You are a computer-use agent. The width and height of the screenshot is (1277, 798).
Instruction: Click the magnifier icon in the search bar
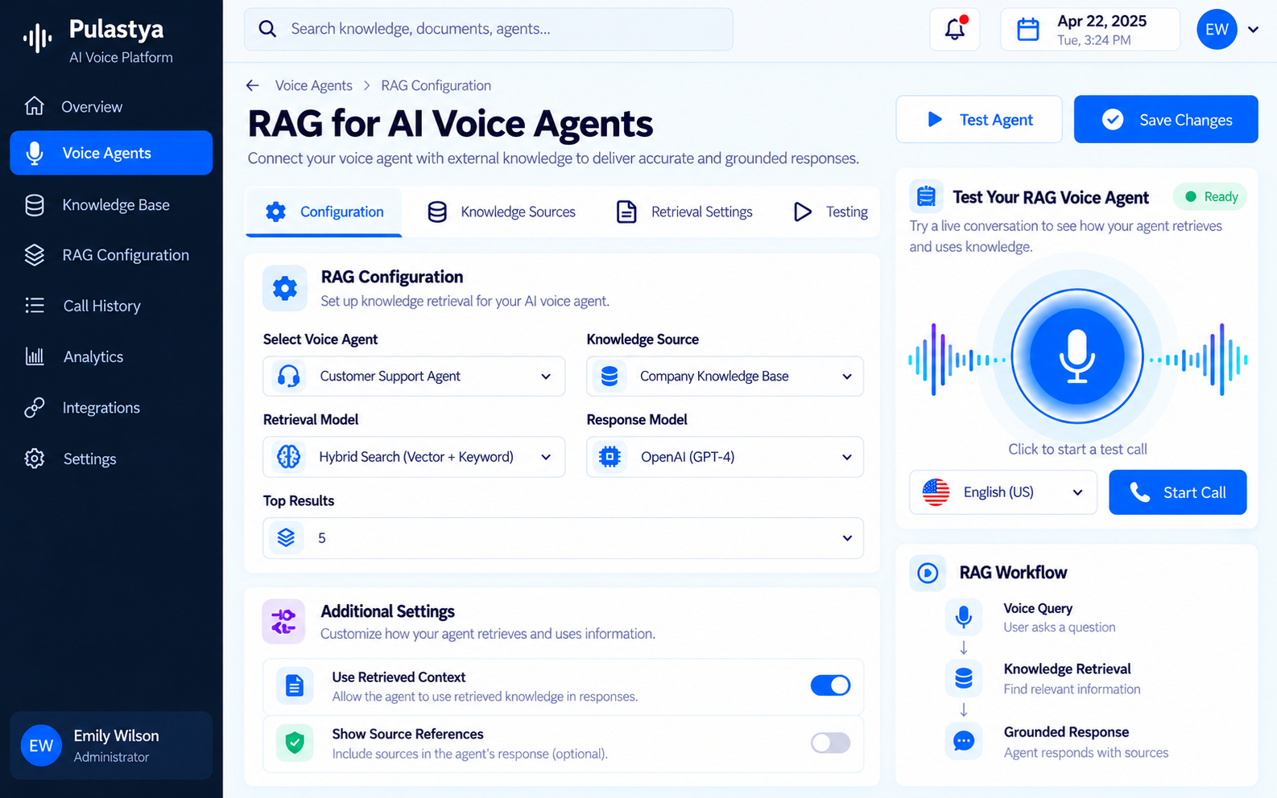268,29
